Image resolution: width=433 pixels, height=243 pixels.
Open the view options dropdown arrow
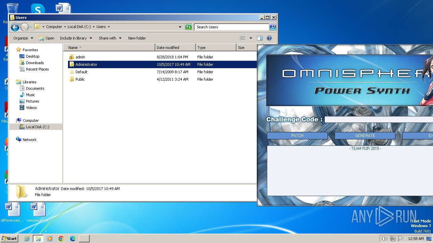(251, 38)
